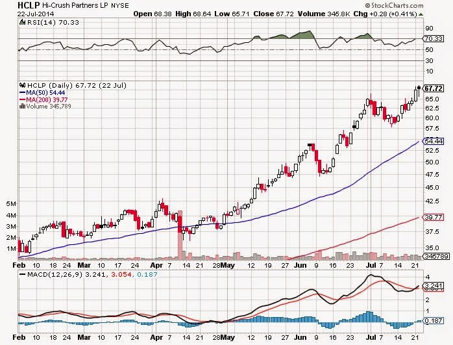Viewport: 453px width, 345px height.
Task: Click the "Open 68.38" value
Action: [x=153, y=14]
